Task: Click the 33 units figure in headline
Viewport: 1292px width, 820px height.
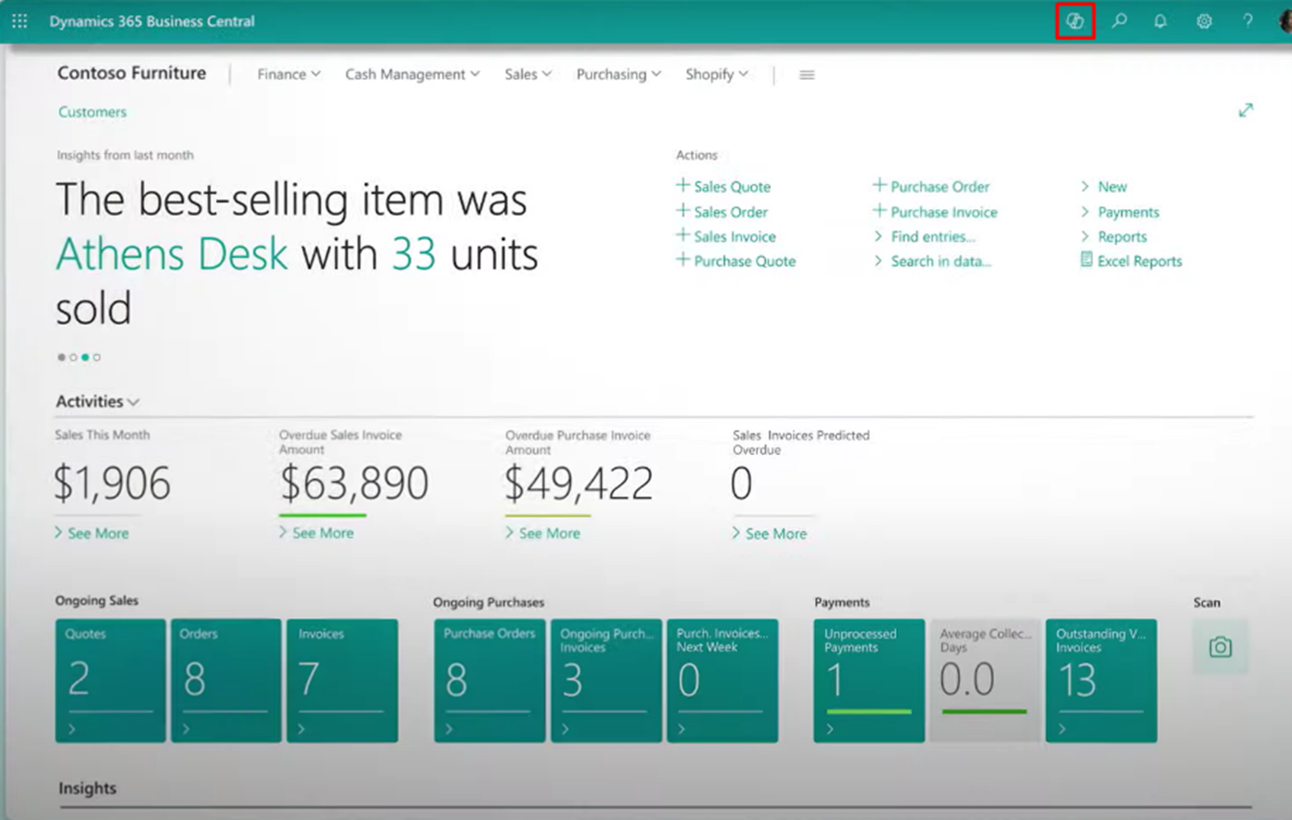Action: (413, 254)
